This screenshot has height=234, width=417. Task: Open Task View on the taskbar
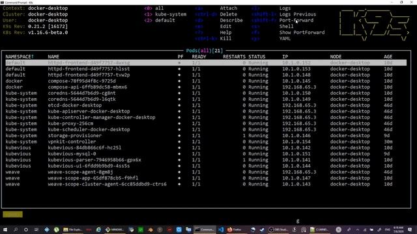[x=36, y=229]
